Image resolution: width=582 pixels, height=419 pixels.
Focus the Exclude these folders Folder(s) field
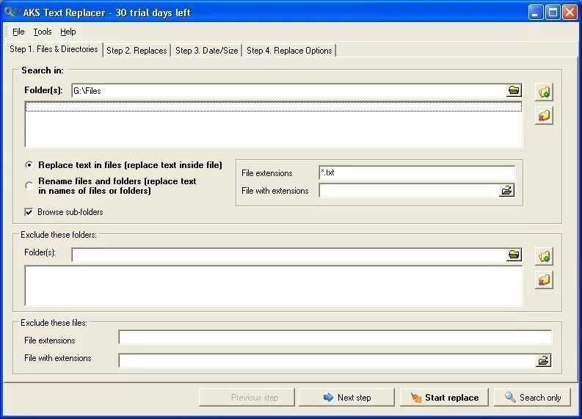(288, 255)
